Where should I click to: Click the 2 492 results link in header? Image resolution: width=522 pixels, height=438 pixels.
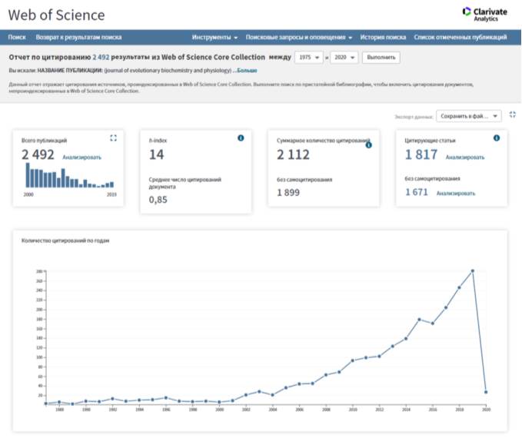[x=101, y=57]
